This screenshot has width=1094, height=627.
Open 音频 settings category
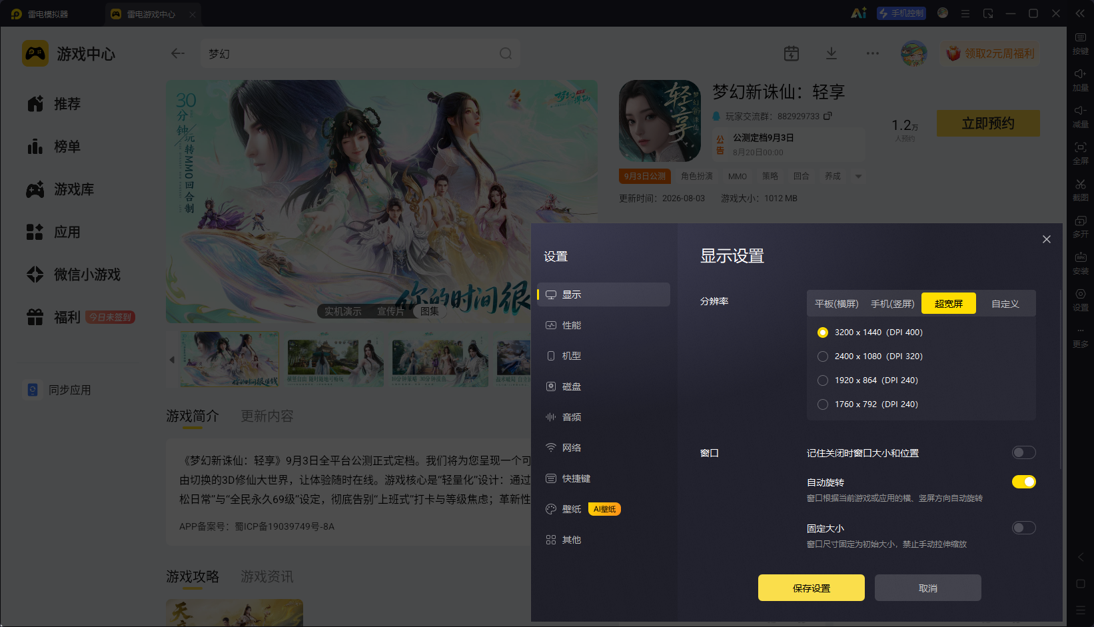tap(604, 417)
